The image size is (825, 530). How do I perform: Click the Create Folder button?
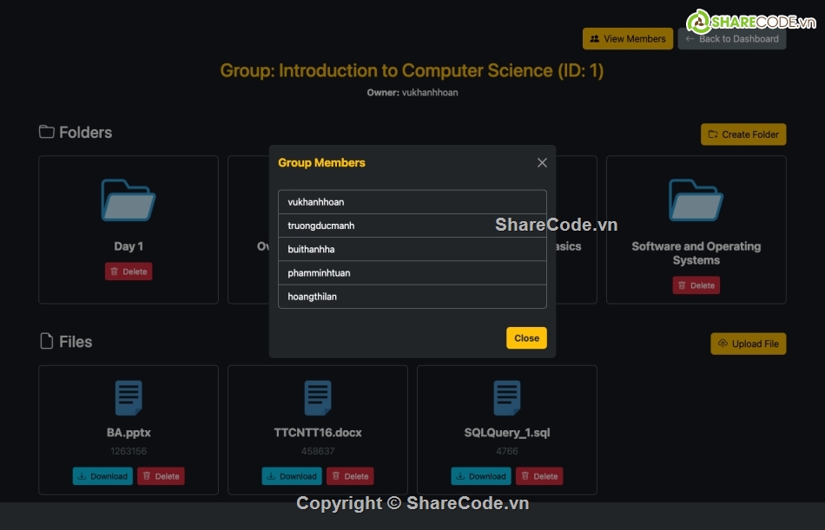point(743,134)
